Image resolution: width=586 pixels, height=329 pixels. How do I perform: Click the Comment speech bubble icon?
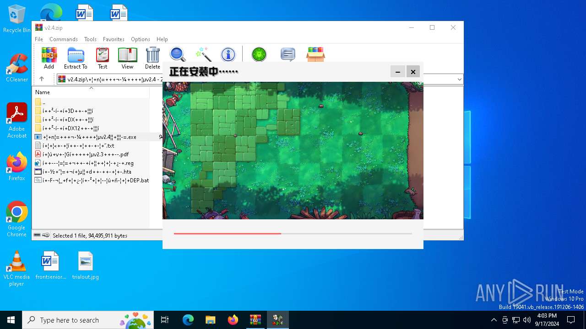[x=288, y=54]
